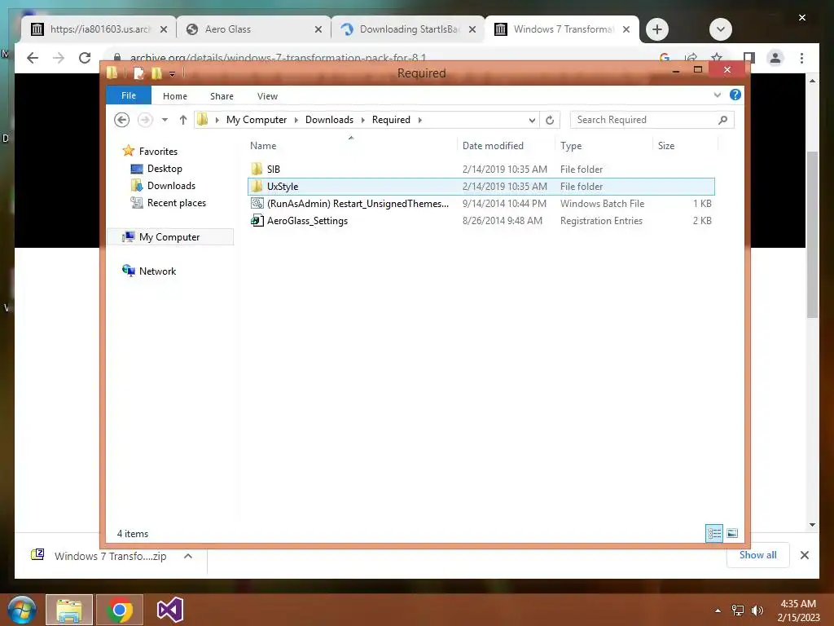Open Desktop in navigation pane

point(165,168)
